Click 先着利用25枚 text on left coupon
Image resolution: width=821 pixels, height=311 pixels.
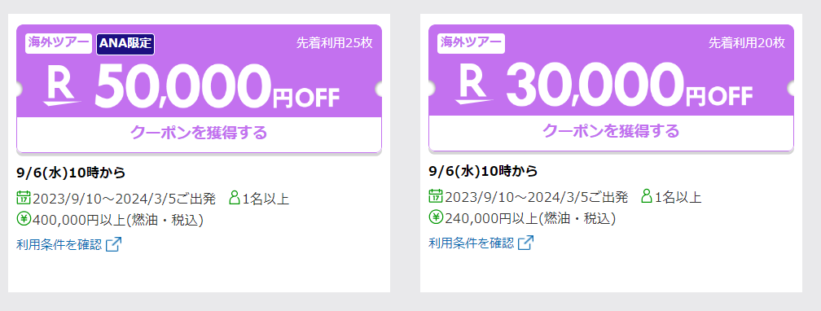coord(335,43)
